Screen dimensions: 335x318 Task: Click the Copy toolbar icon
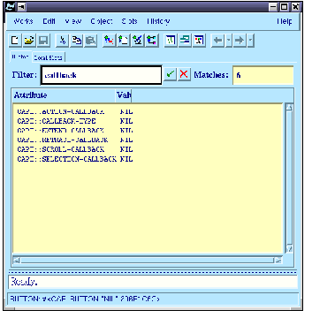coord(77,40)
